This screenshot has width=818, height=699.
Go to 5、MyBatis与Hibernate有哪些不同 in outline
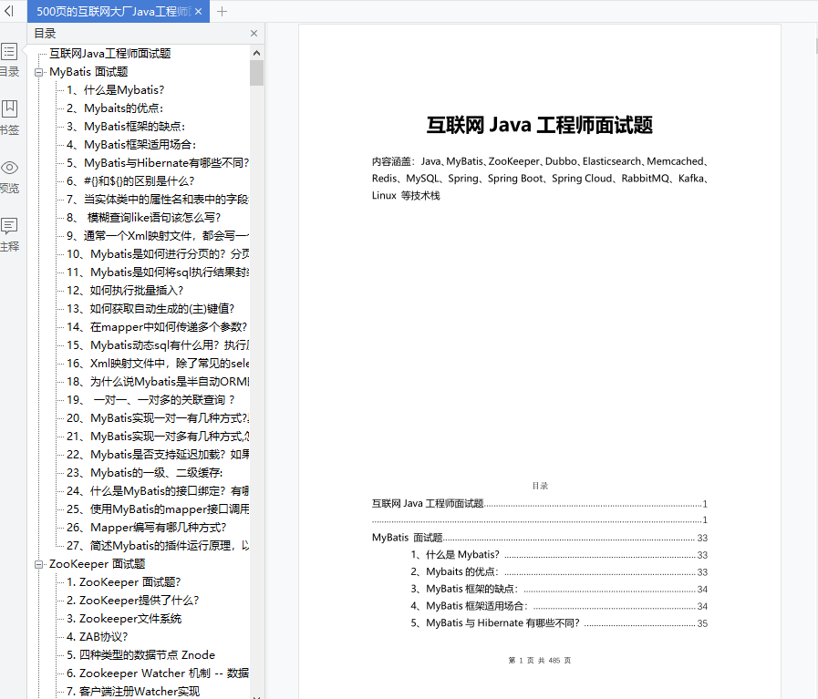click(158, 163)
